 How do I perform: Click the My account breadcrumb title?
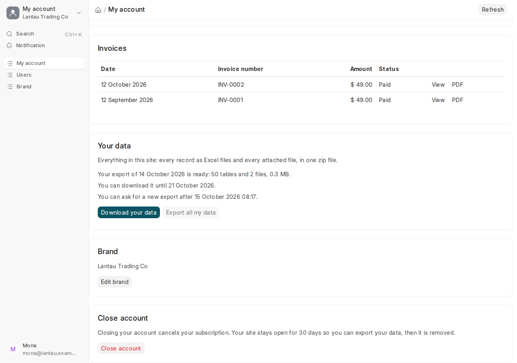(126, 10)
